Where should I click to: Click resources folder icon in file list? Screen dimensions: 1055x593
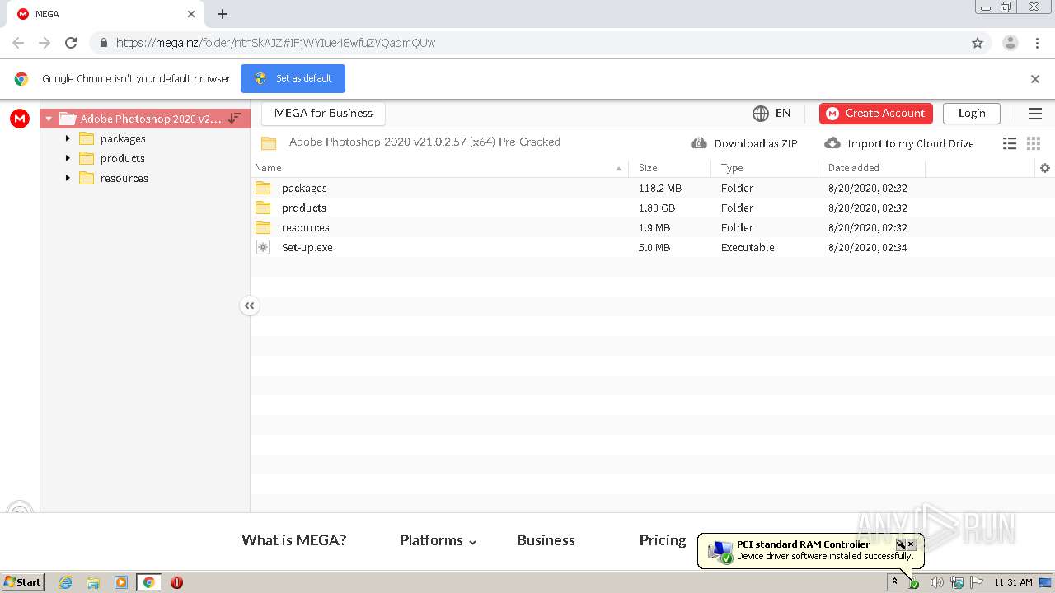(263, 227)
